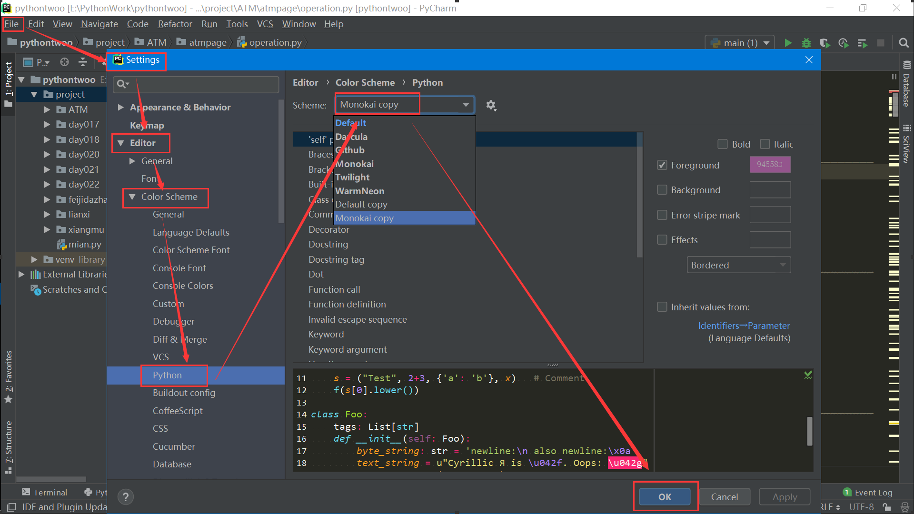Click the Foreground color swatch 94558D
The width and height of the screenshot is (914, 514).
click(770, 165)
